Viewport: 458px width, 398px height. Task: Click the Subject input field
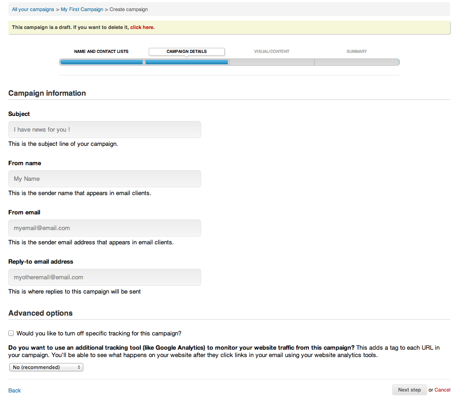point(104,129)
